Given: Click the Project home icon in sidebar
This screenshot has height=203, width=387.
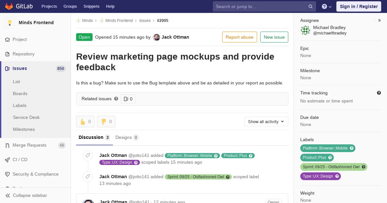Looking at the screenshot, I should tap(7, 39).
